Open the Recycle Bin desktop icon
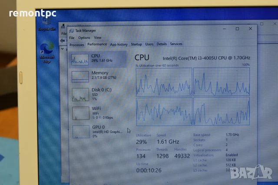The image size is (278, 185). pyautogui.click(x=46, y=24)
